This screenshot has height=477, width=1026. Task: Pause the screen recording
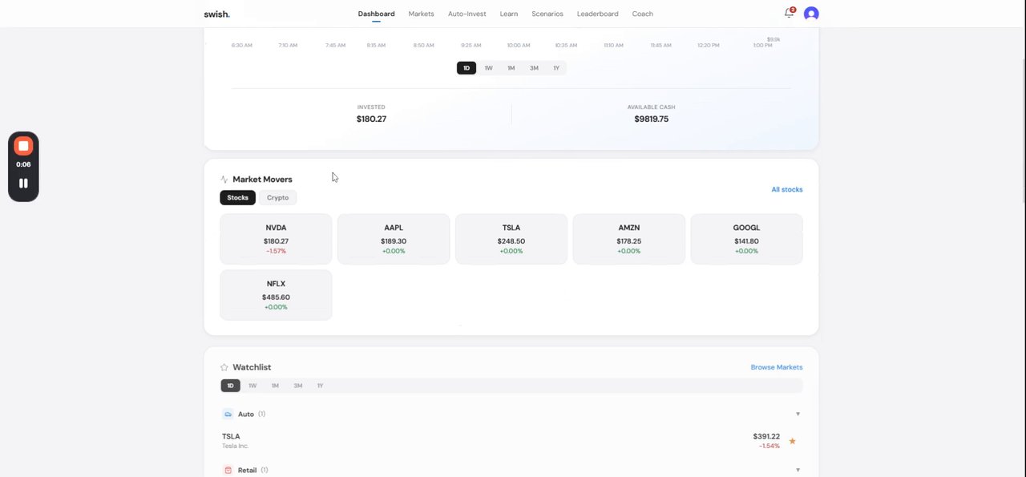pyautogui.click(x=23, y=183)
